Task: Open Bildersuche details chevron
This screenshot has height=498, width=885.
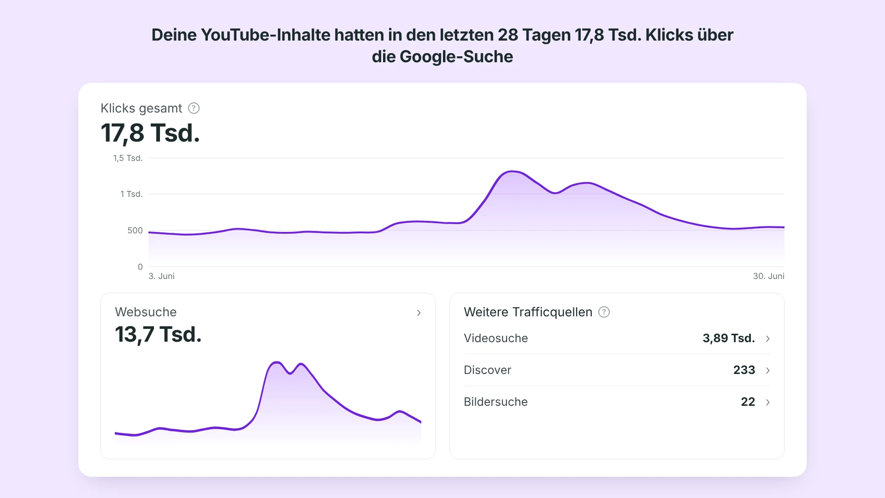Action: pos(767,402)
